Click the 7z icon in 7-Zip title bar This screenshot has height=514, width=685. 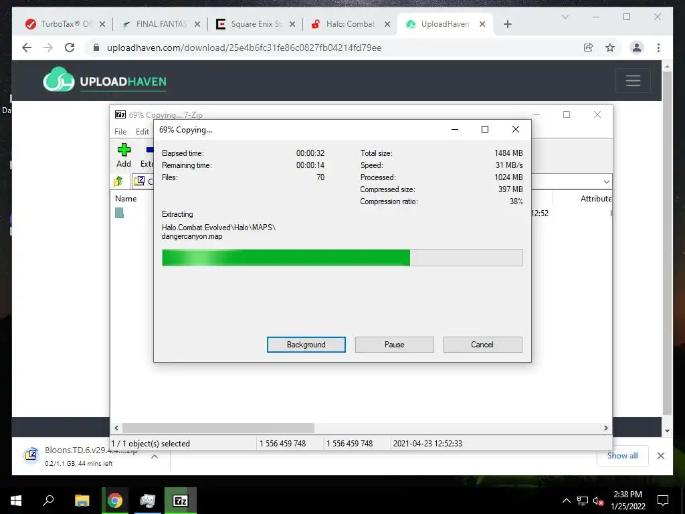[x=120, y=114]
